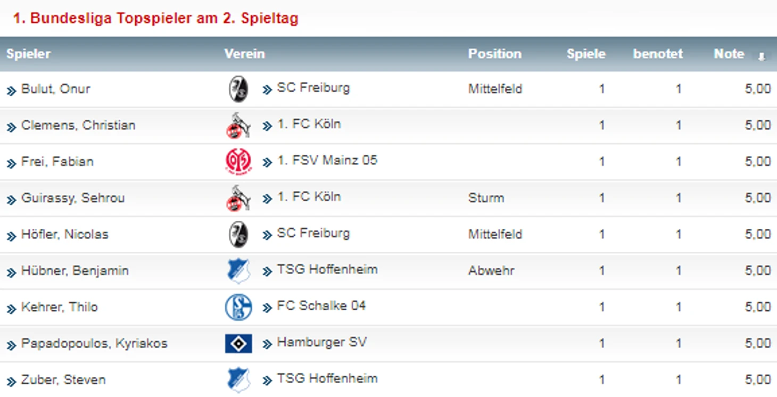Click the SC Freiburg crest beside Bulut
777x397 pixels.
tap(238, 89)
